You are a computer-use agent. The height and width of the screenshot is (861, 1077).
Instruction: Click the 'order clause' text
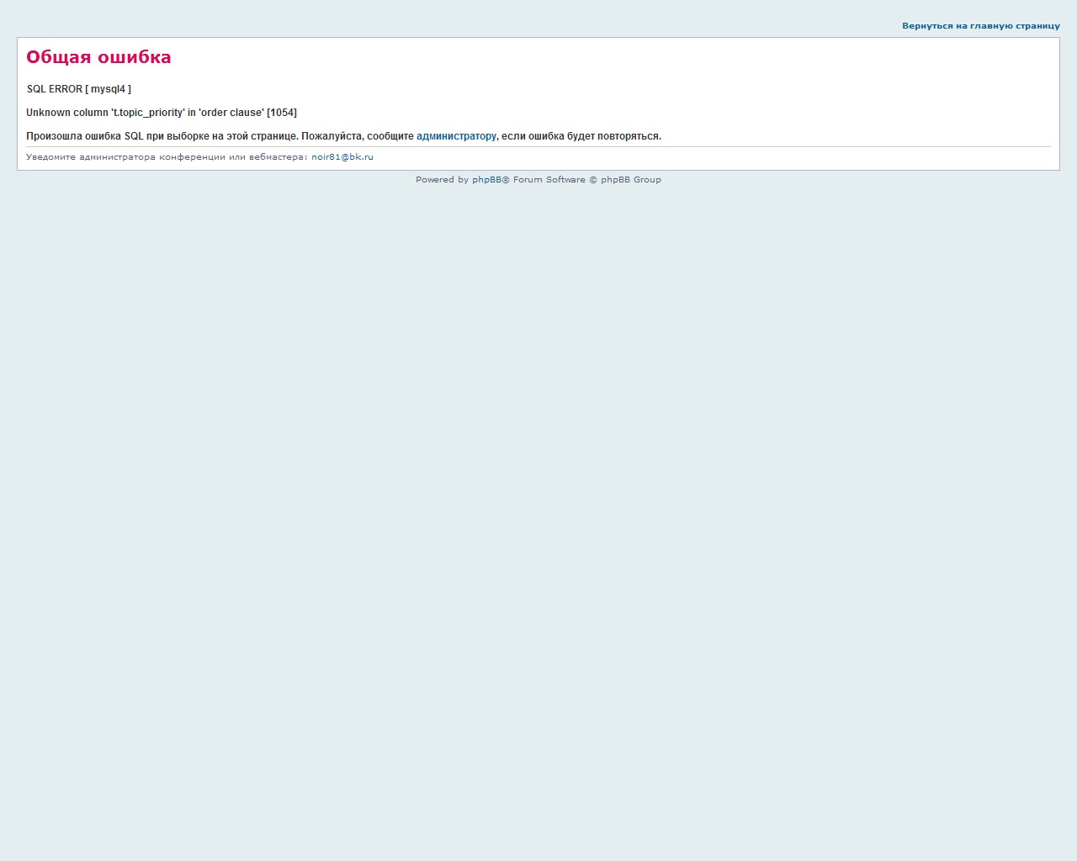(x=231, y=113)
